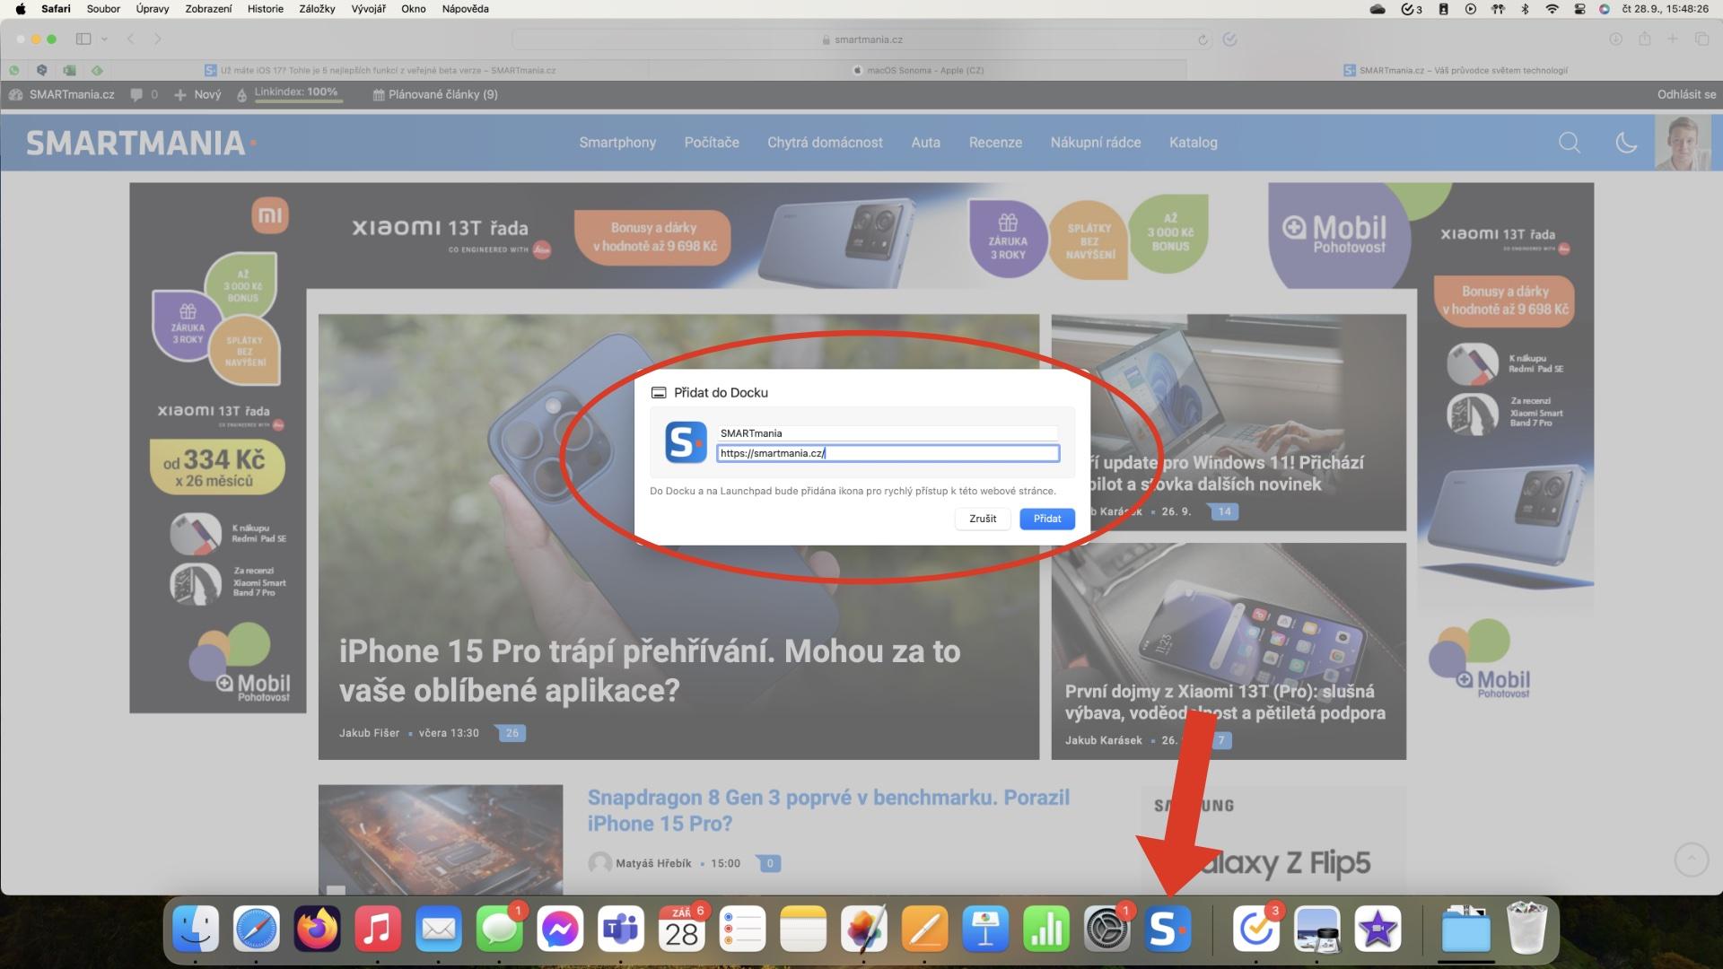This screenshot has width=1723, height=969.
Task: Click Odhlásit se in admin bar
Action: pos(1686,94)
